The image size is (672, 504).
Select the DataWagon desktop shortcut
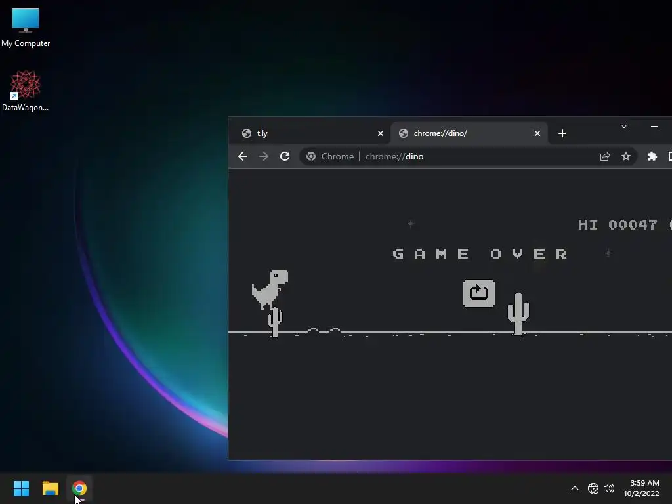(26, 91)
